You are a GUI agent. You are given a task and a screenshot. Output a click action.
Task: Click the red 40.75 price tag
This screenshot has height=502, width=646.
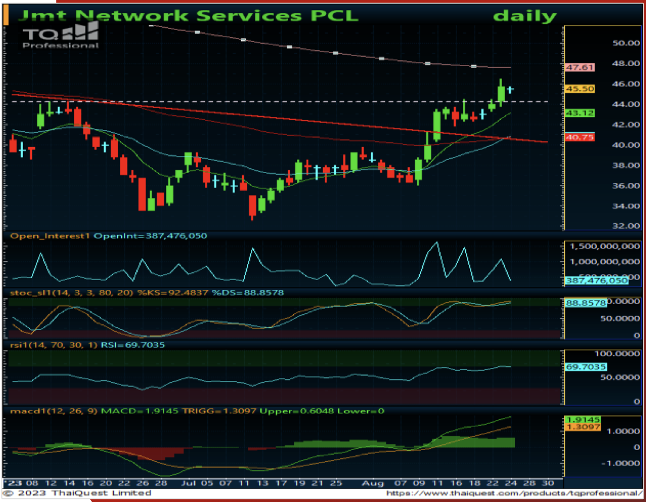[580, 137]
